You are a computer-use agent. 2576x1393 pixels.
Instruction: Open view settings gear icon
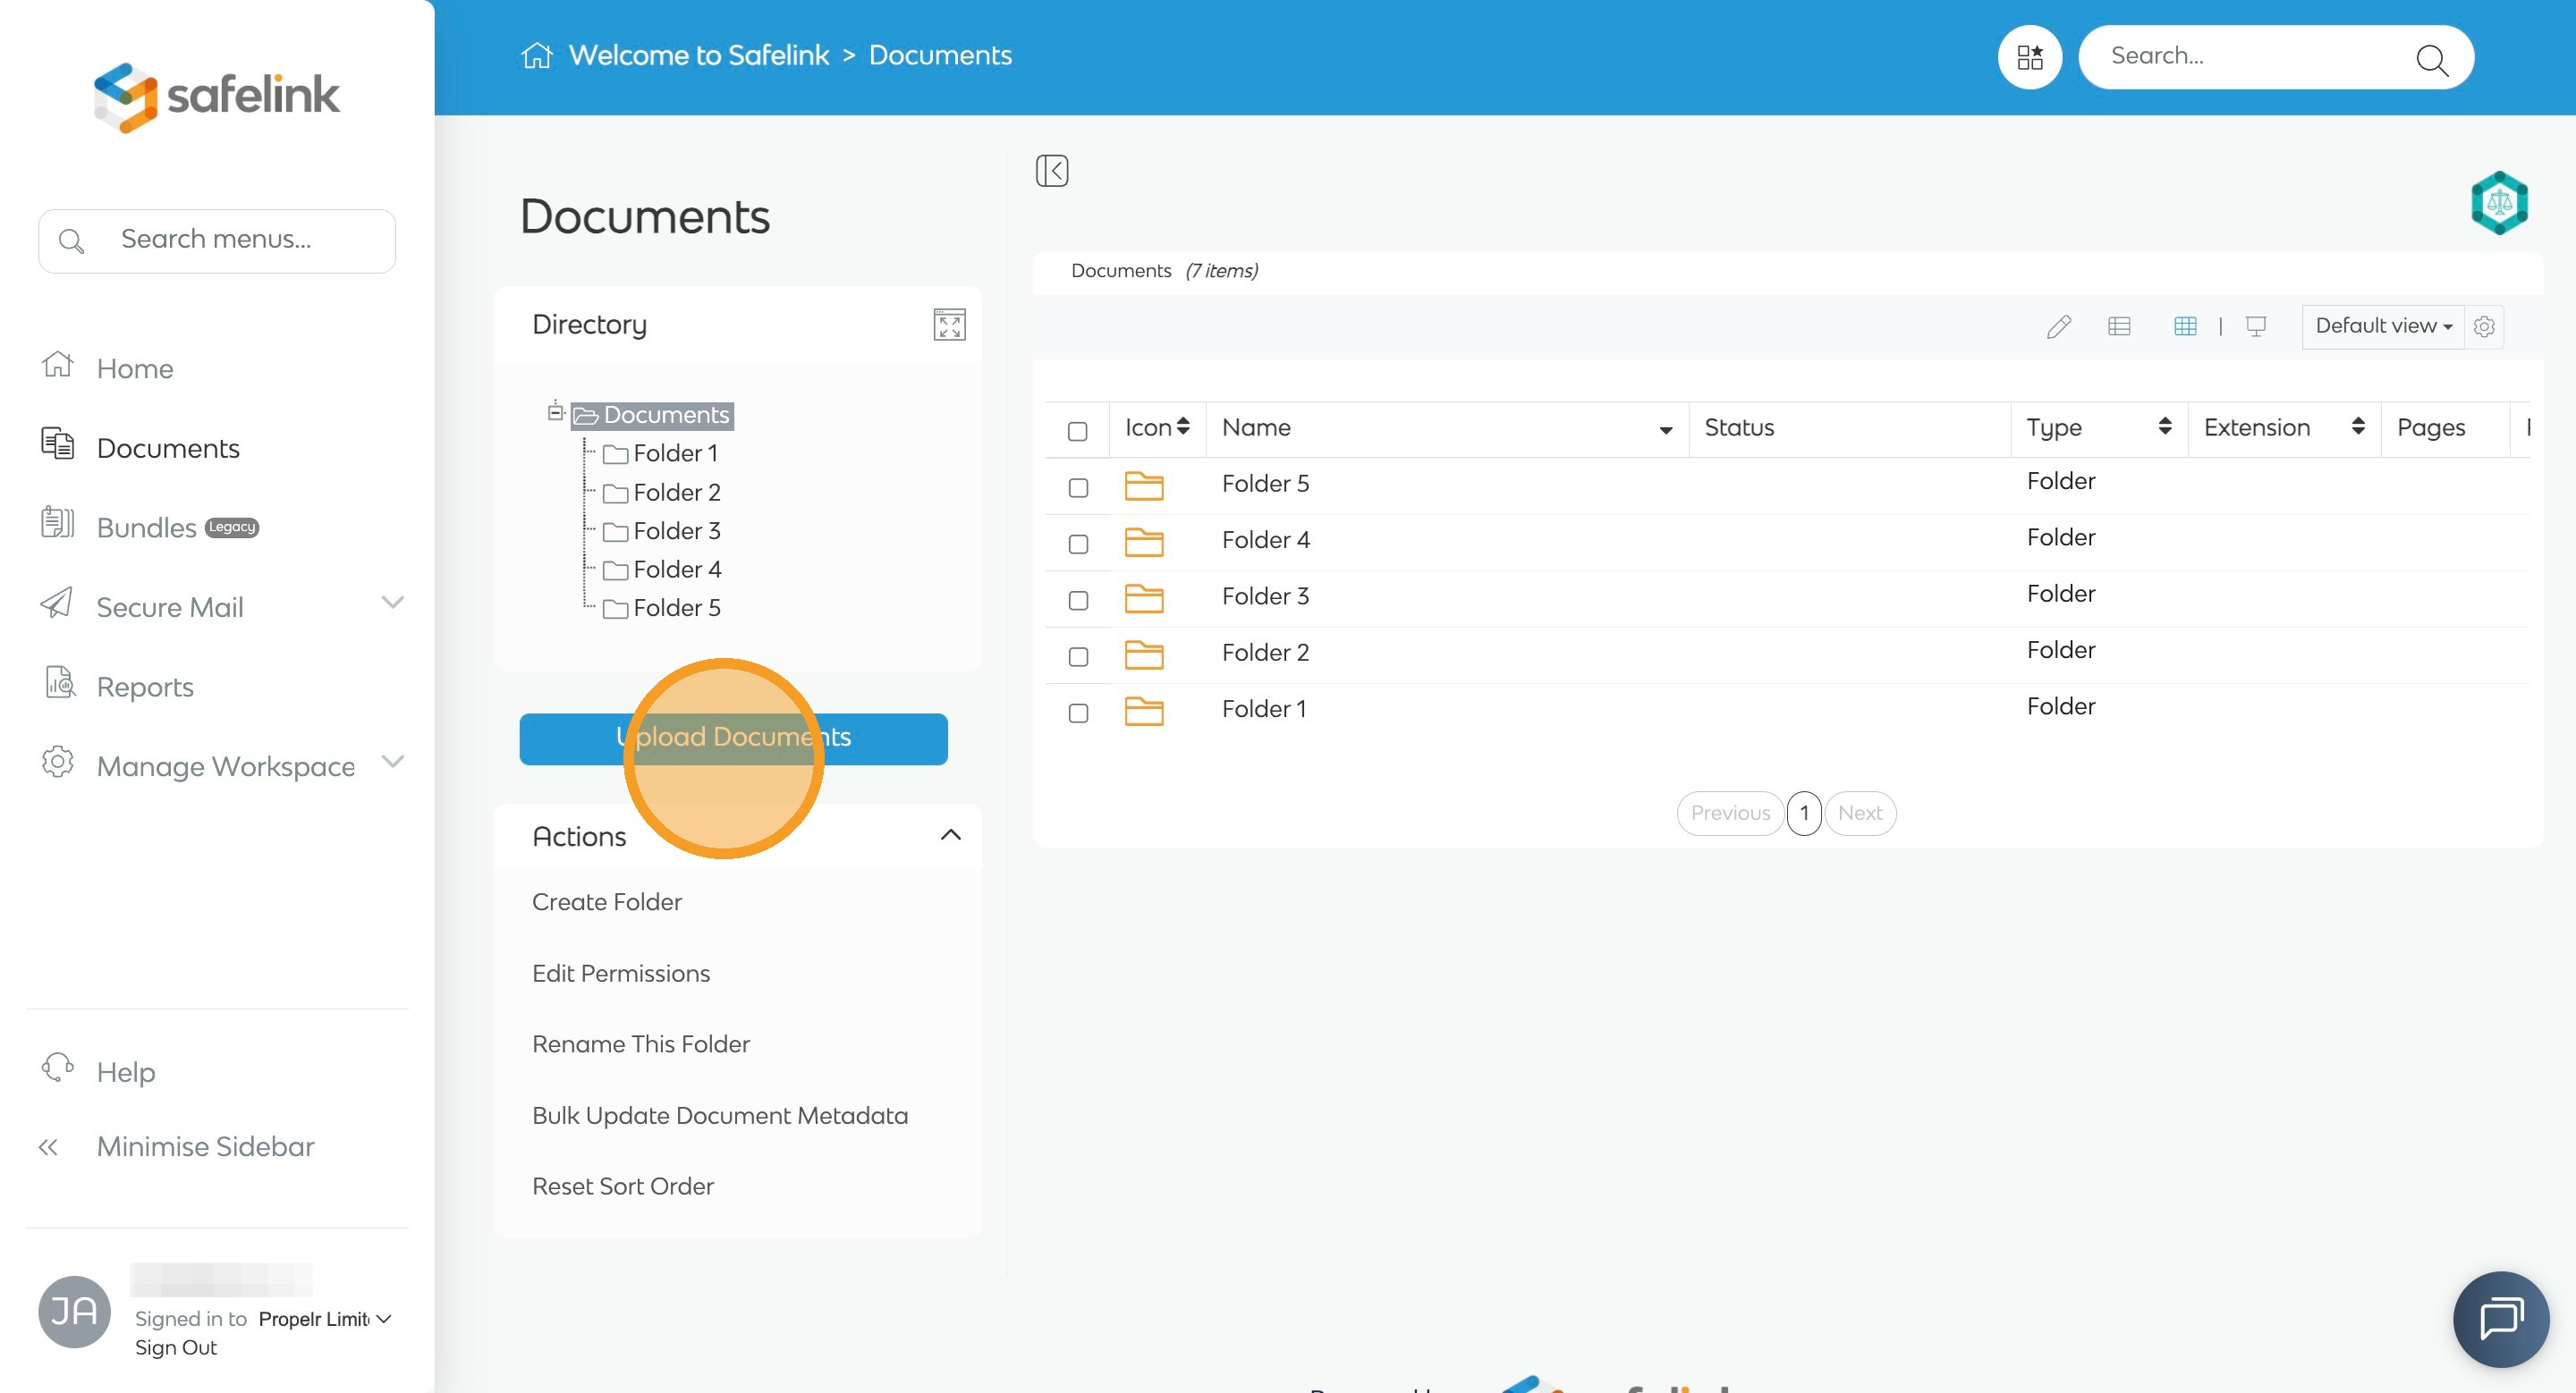[x=2484, y=326]
